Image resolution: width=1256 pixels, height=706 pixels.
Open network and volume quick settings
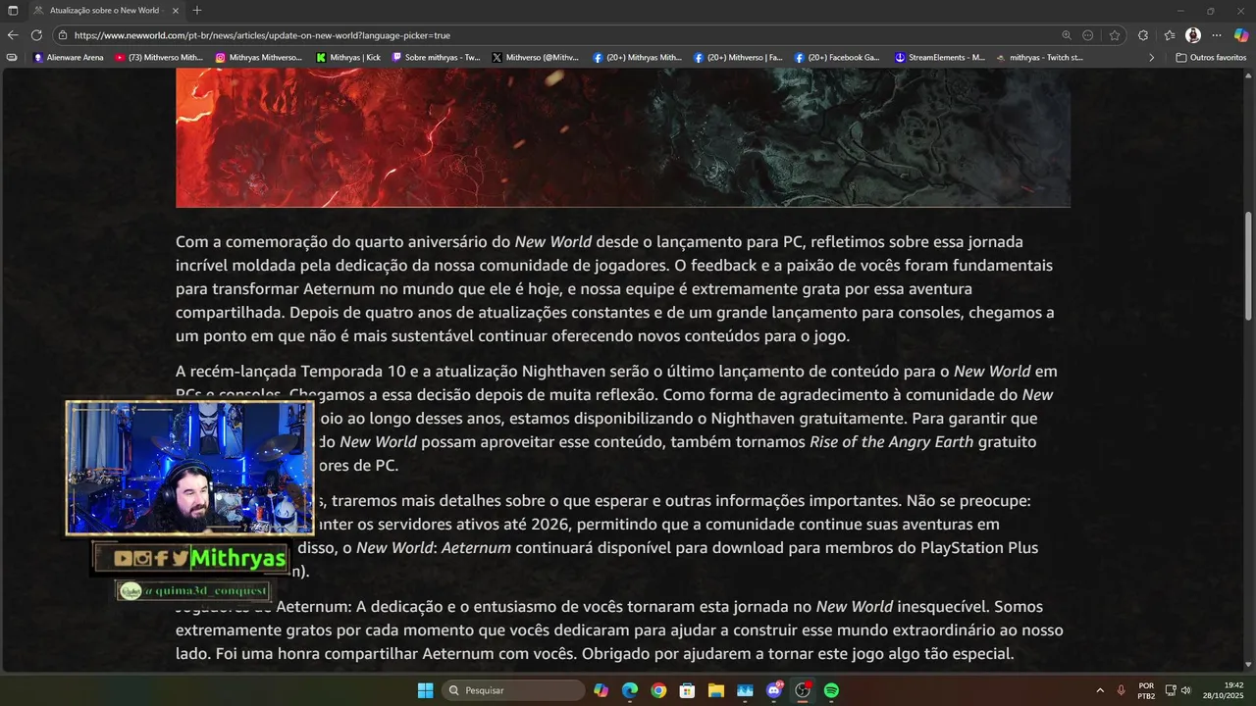[x=1177, y=690]
